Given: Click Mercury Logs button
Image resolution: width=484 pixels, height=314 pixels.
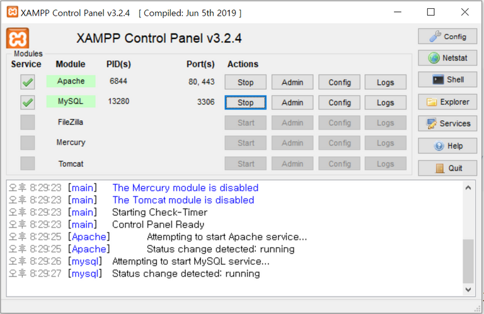Looking at the screenshot, I should (386, 143).
